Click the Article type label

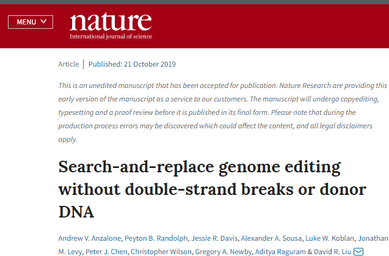68,64
